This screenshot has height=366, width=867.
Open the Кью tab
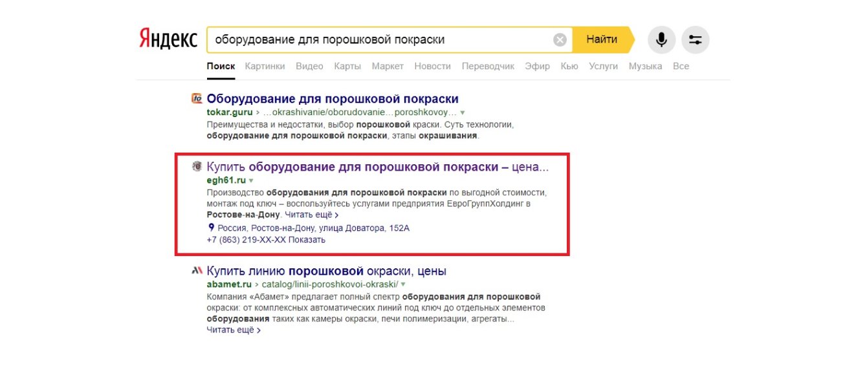(x=569, y=66)
